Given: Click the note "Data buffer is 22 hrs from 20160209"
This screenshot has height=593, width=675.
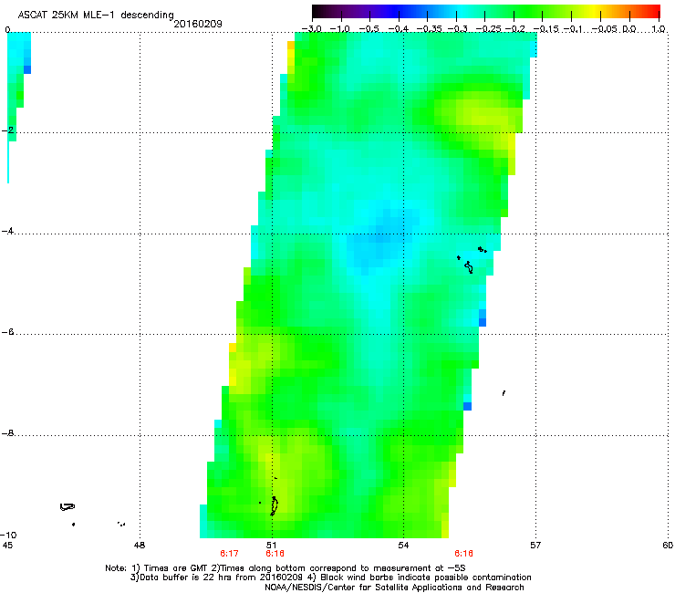Looking at the screenshot, I should click(x=221, y=577).
